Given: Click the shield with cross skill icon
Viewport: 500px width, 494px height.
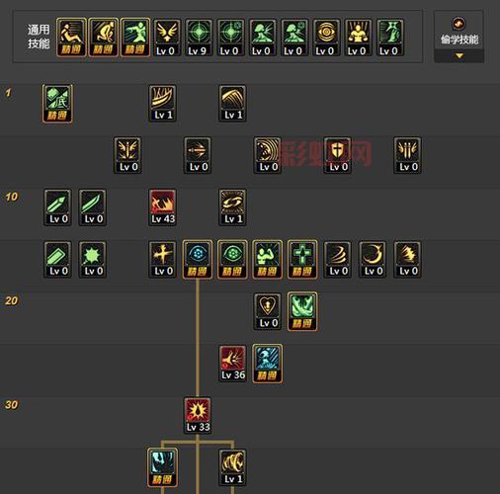Looking at the screenshot, I should (337, 155).
